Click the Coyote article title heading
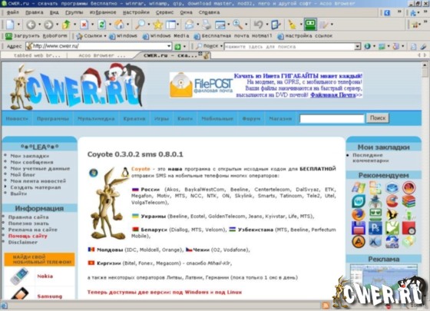430x311 pixels. click(x=135, y=154)
